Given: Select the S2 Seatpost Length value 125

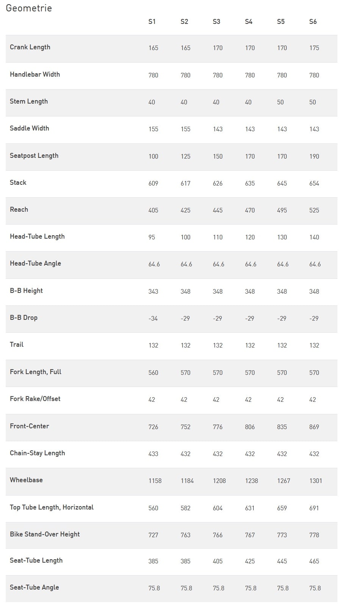Looking at the screenshot, I should pos(186,156).
